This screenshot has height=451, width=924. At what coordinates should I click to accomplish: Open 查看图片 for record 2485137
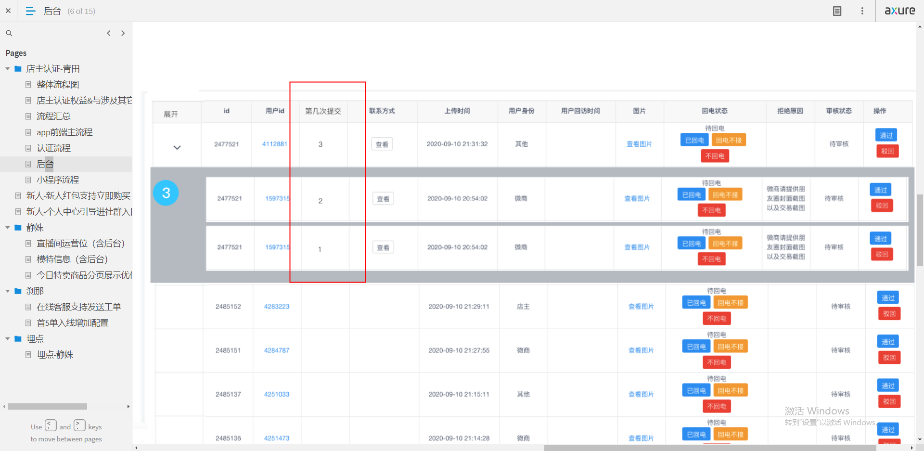641,394
